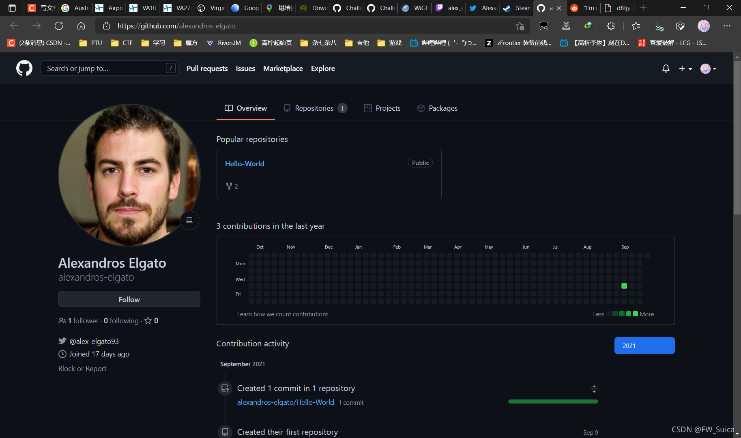
Task: Click the green commit progress bar
Action: point(553,401)
